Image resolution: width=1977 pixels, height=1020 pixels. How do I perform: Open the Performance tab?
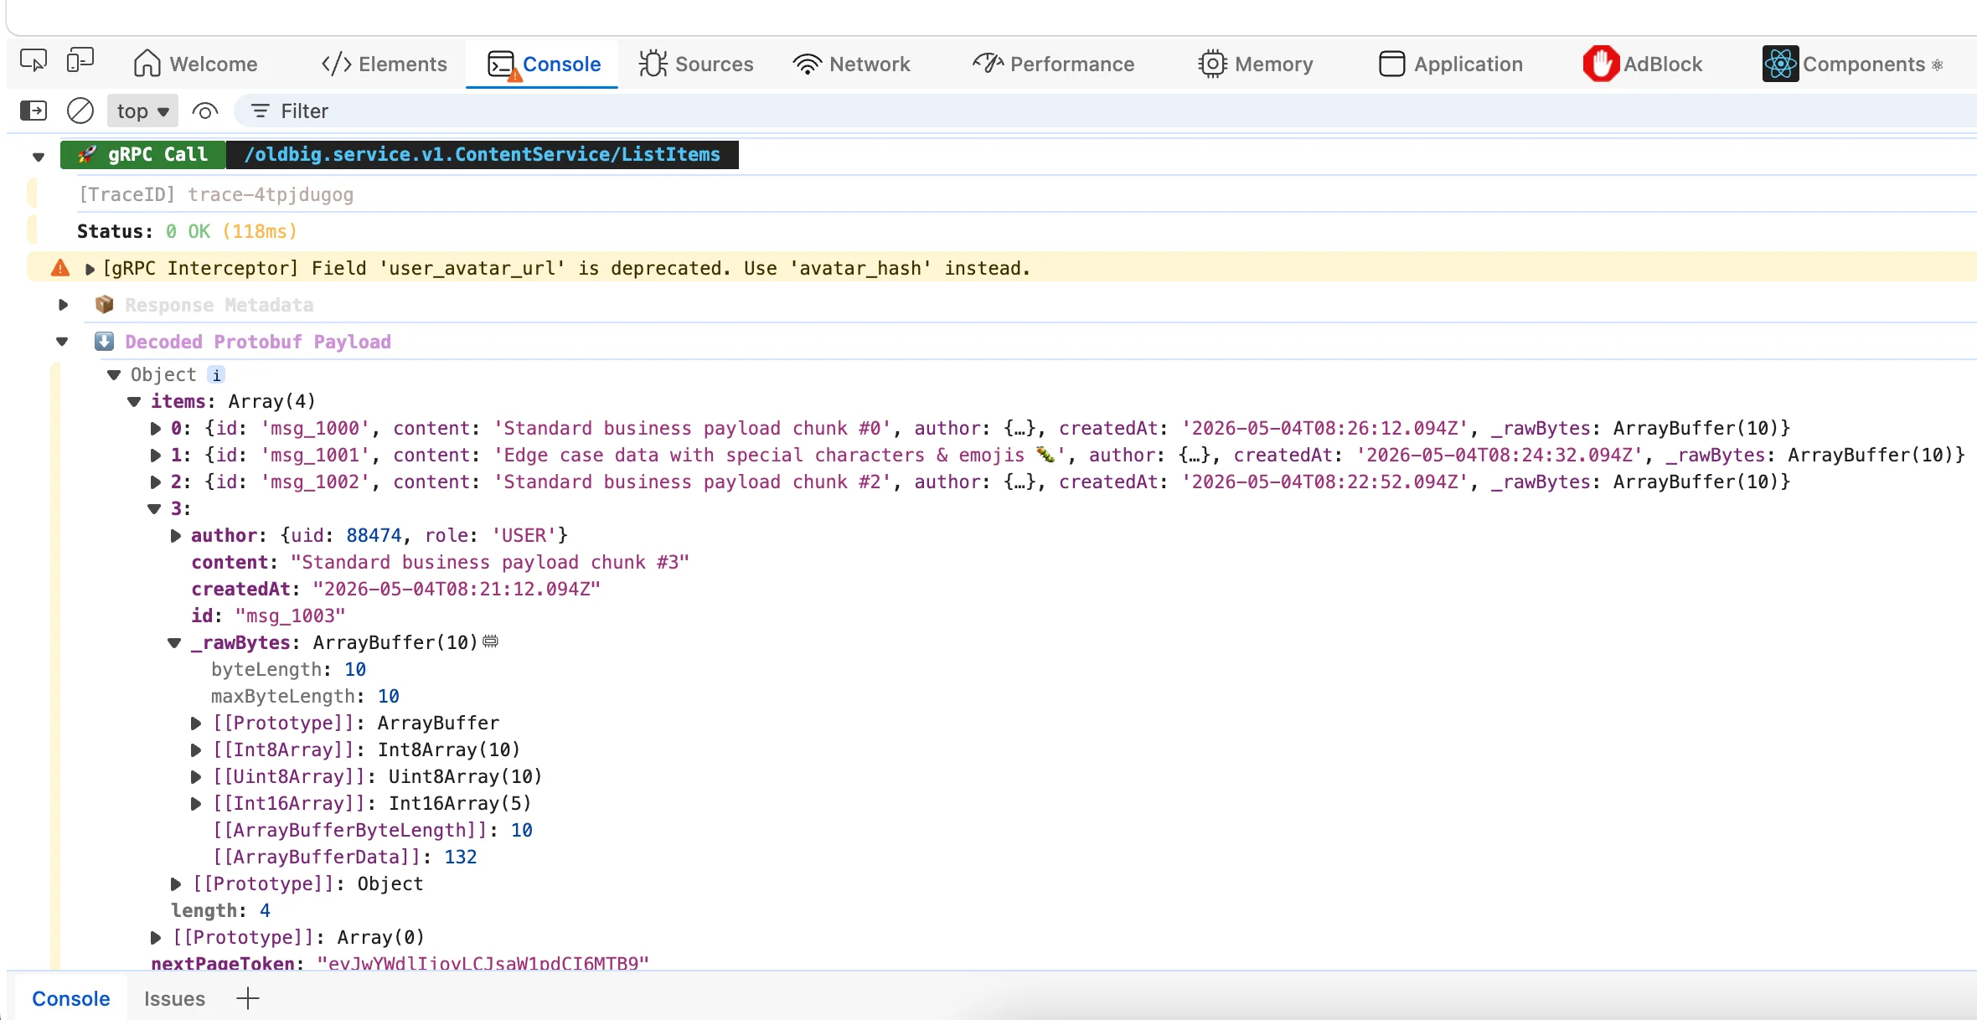click(1053, 64)
